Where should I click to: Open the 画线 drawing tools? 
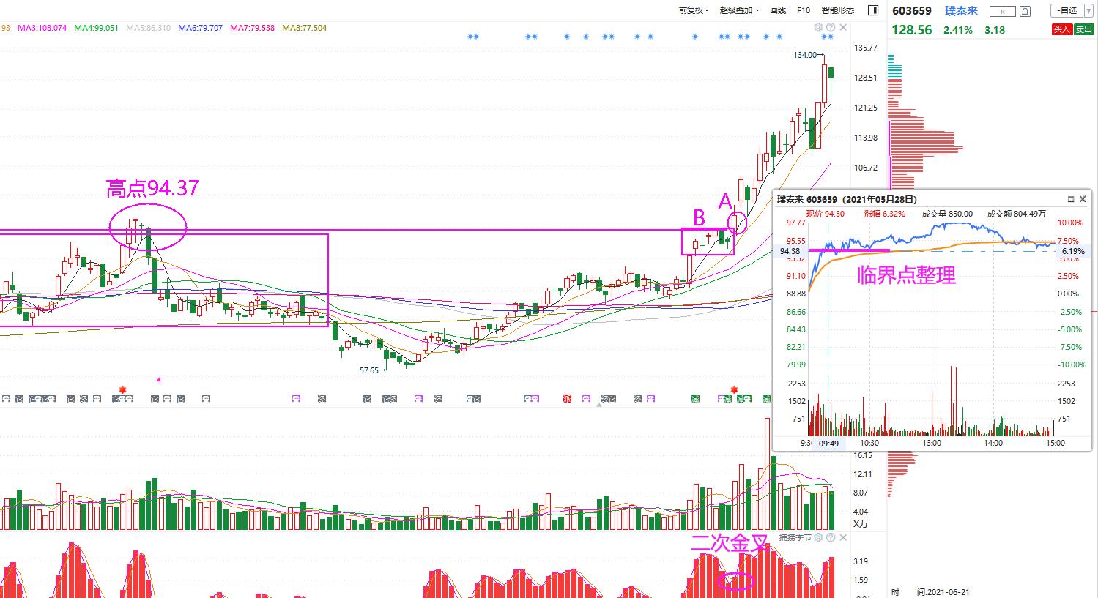[x=778, y=10]
